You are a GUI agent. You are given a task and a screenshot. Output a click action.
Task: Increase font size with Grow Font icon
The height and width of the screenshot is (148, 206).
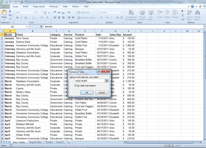45,13
